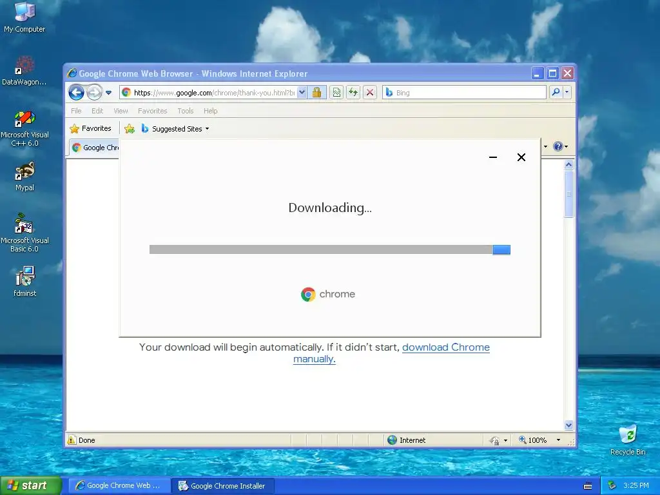Open the search provider dropdown arrow
The width and height of the screenshot is (660, 495).
(567, 92)
